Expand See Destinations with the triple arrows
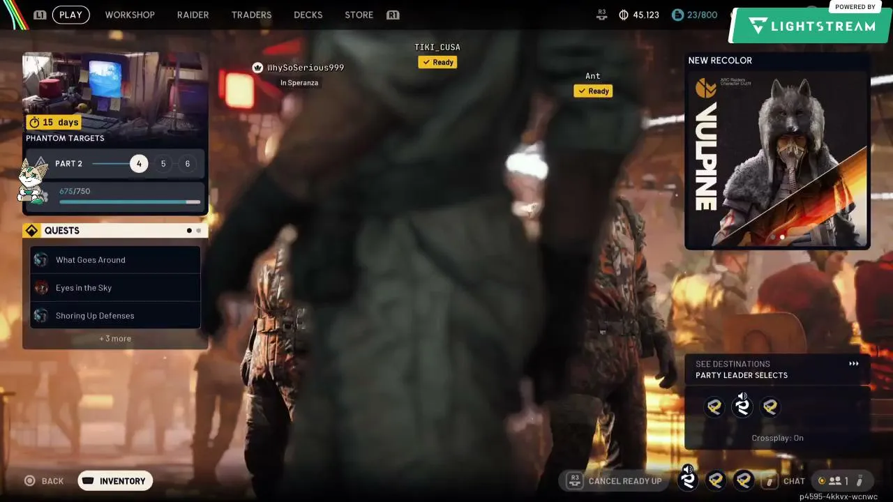893x502 pixels. pyautogui.click(x=853, y=364)
